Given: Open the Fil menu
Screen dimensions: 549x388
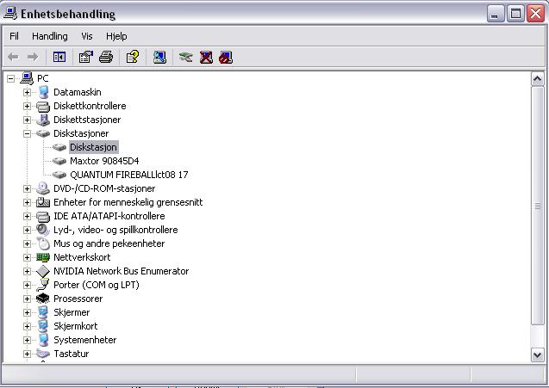Looking at the screenshot, I should (14, 36).
